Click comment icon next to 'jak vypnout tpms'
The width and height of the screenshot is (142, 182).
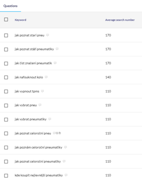tap(42, 91)
